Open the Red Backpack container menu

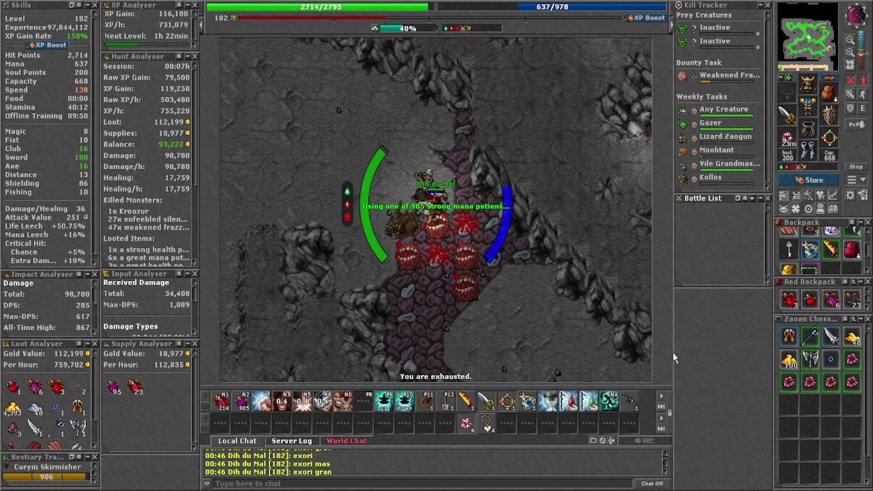845,282
